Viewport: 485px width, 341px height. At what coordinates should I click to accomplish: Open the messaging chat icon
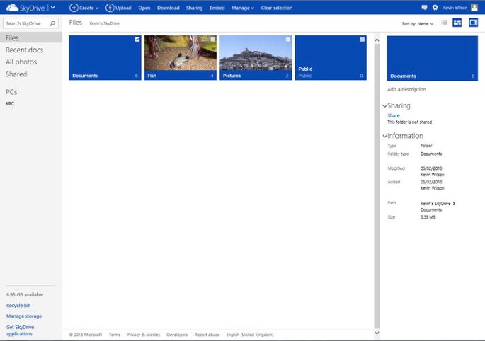[x=424, y=8]
